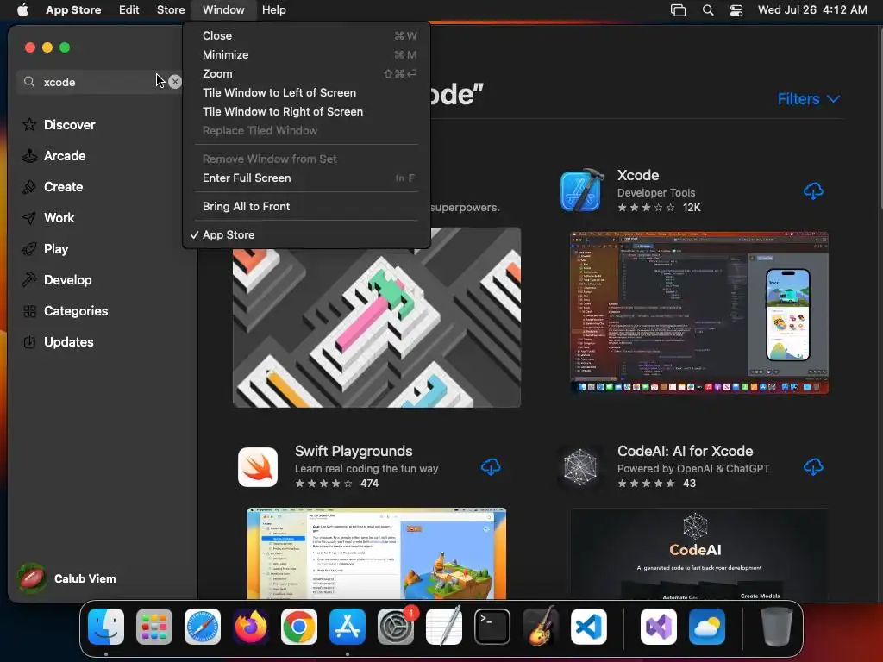Select checked App Store window entry
This screenshot has width=883, height=662.
(307, 234)
